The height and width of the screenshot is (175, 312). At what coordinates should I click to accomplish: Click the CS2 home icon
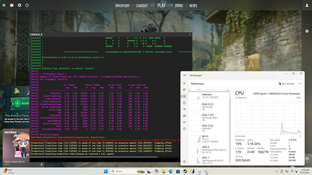(4, 5)
